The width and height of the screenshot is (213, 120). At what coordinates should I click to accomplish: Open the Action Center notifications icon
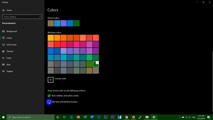[209, 117]
